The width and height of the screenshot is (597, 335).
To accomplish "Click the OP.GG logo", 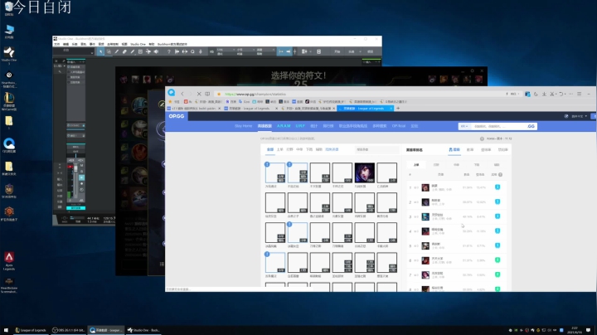I will coord(177,116).
